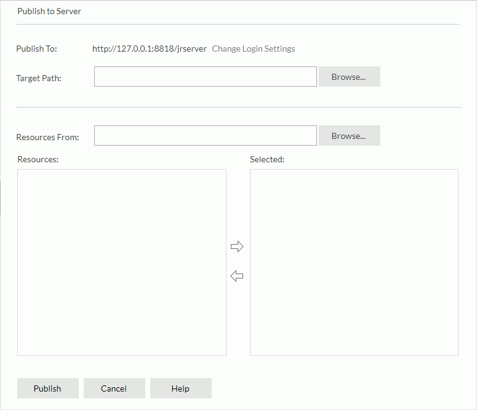
Task: Click the left arrow to remove selected
Action: 237,276
